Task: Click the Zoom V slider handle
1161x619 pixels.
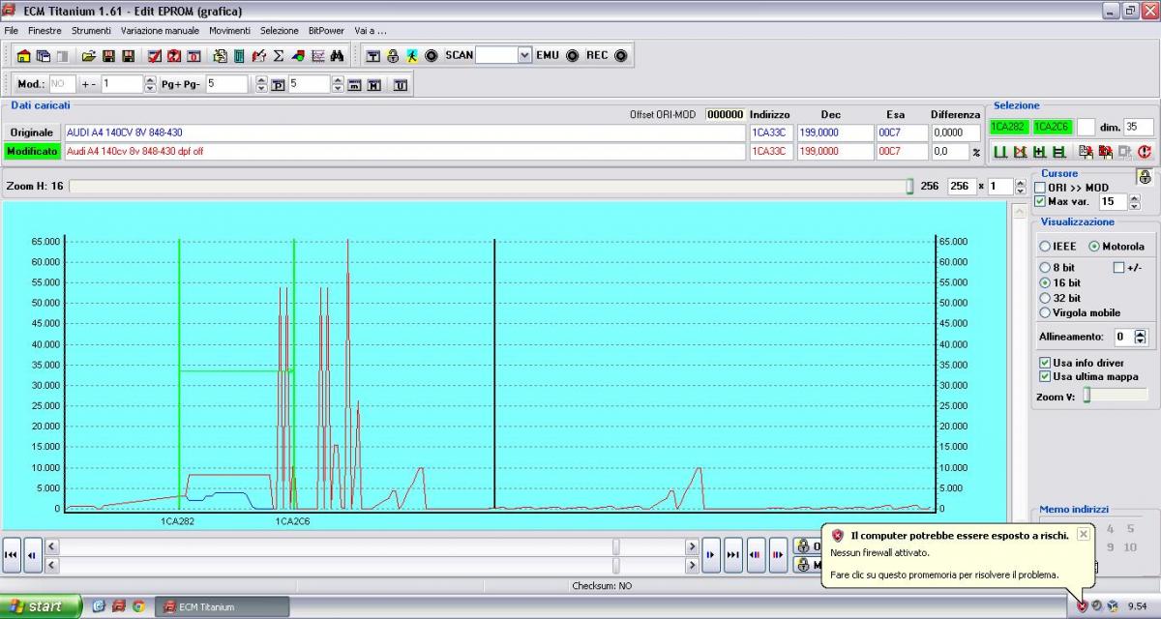Action: 1087,395
